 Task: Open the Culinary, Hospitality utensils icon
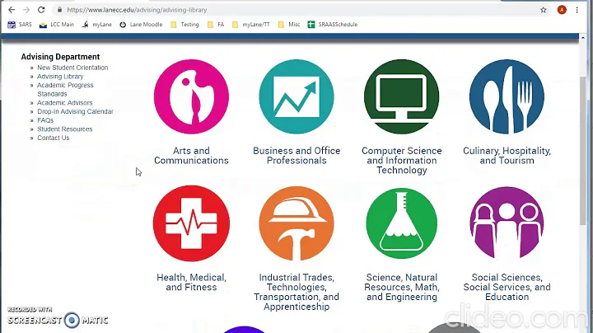click(x=507, y=97)
